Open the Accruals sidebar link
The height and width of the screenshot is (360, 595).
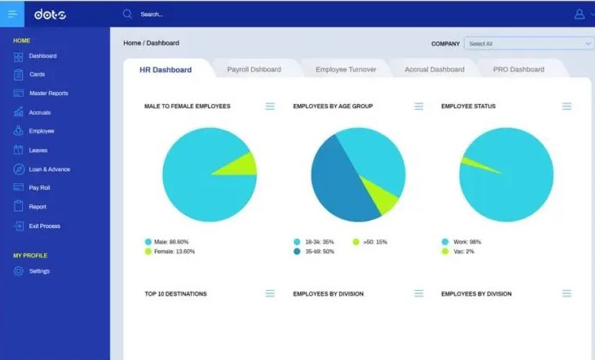click(40, 112)
